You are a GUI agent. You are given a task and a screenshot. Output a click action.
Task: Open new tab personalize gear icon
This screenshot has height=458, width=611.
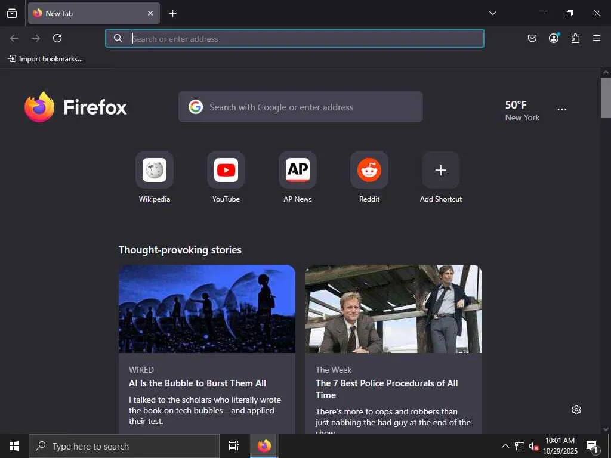pos(576,410)
